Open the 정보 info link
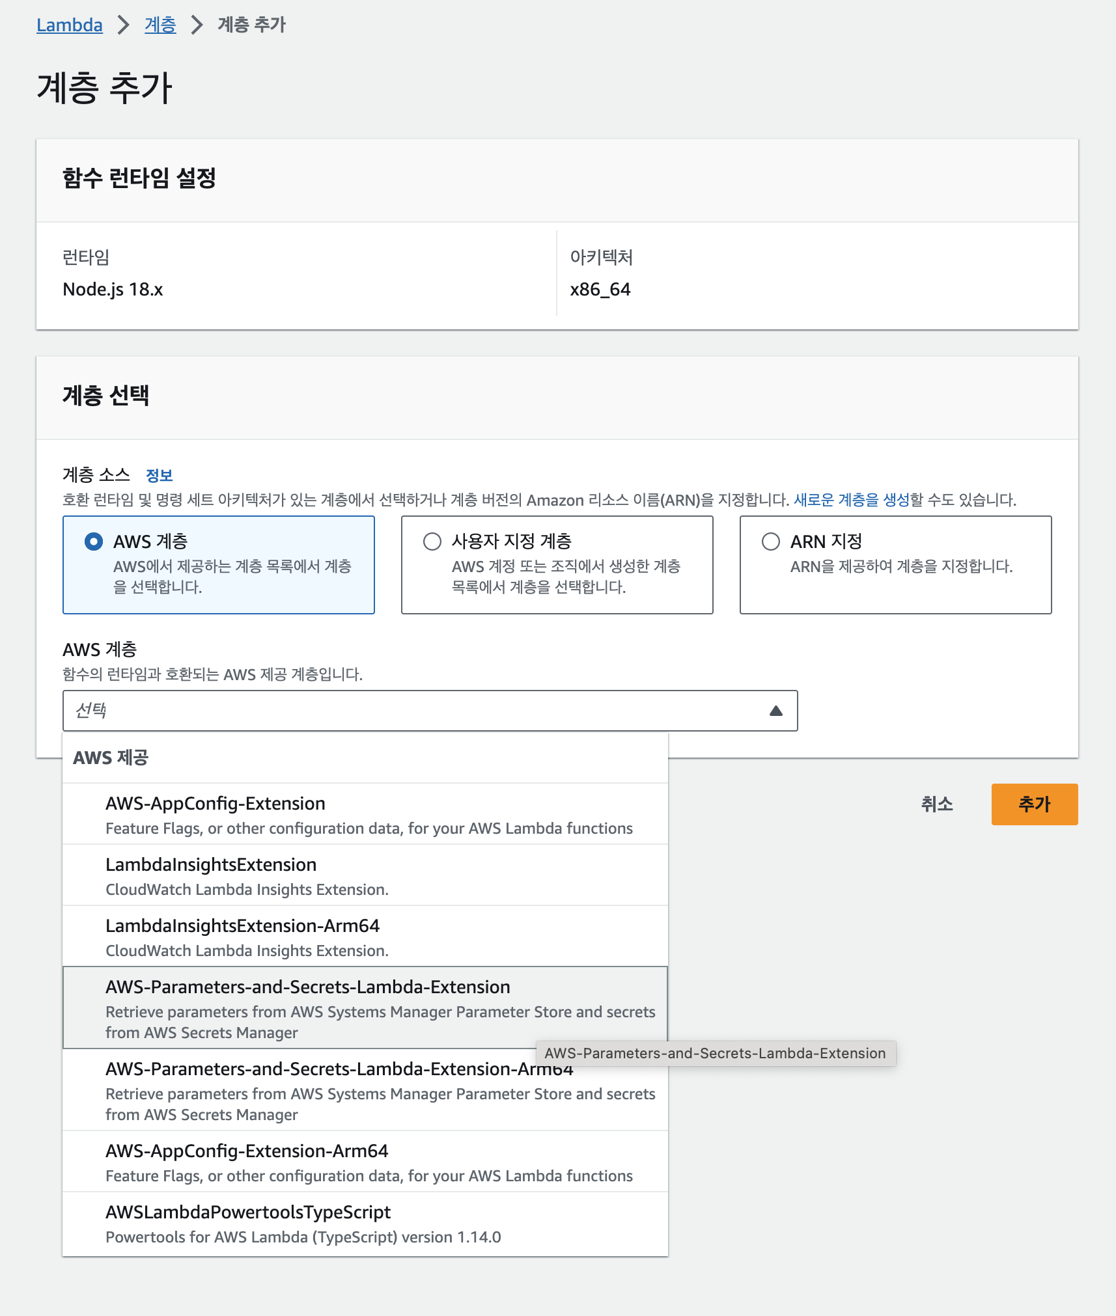 [x=161, y=476]
